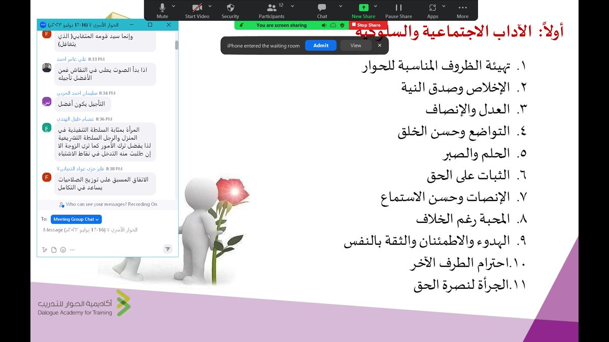Image resolution: width=609 pixels, height=342 pixels.
Task: Click View on waiting room notification
Action: click(x=356, y=46)
